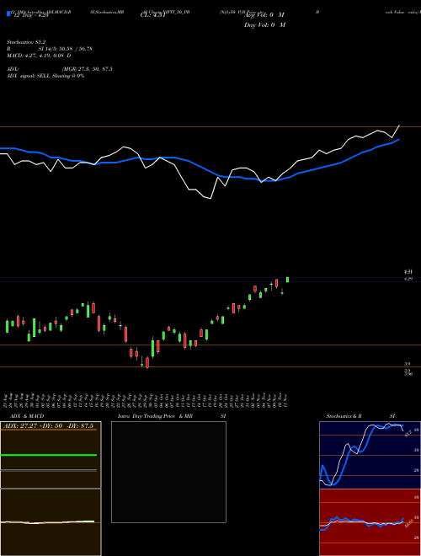Click the blue 12 Day SMA legend square
421x556 pixels.
click(8, 13)
